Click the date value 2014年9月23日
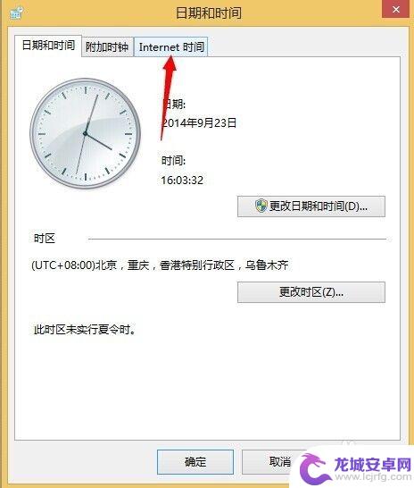 coord(199,123)
